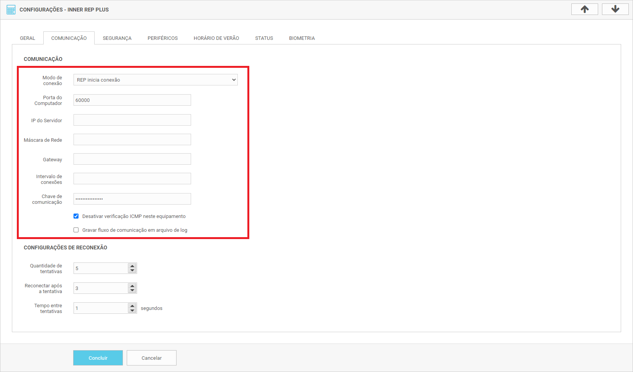Decrease Tempo entre tentativas value
This screenshot has width=633, height=372.
tap(132, 310)
